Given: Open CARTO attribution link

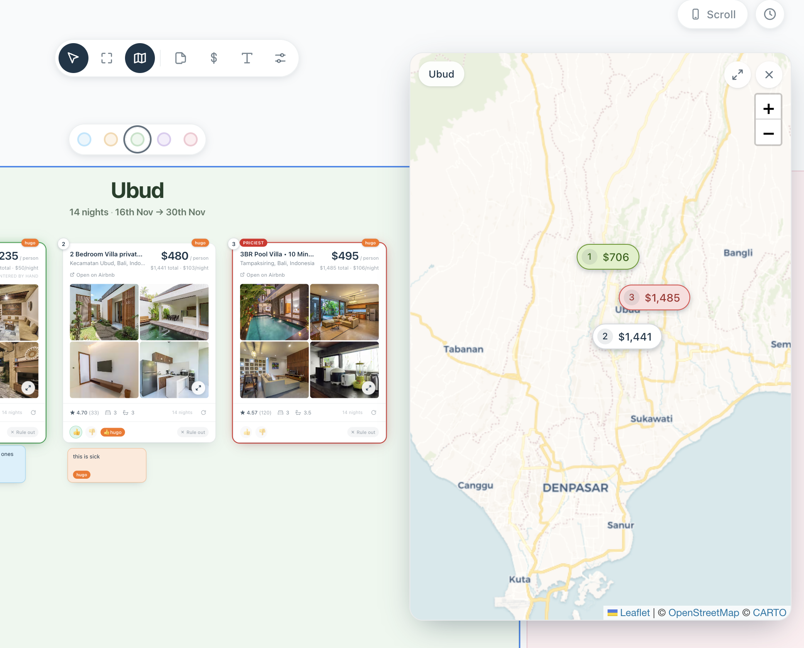Looking at the screenshot, I should pyautogui.click(x=769, y=613).
